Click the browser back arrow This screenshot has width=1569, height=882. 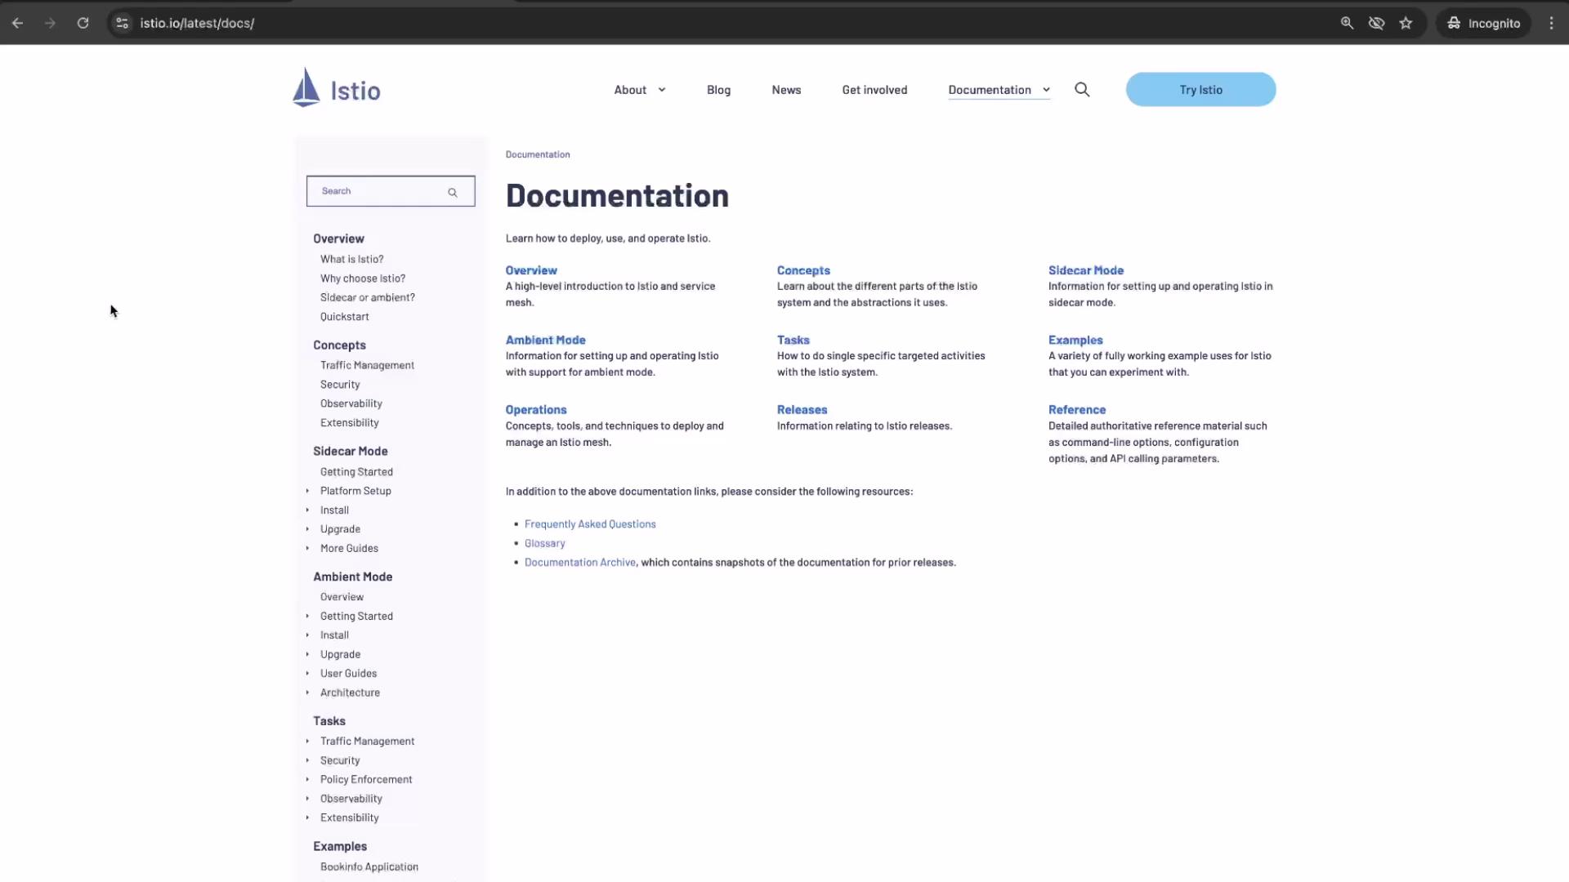(17, 23)
